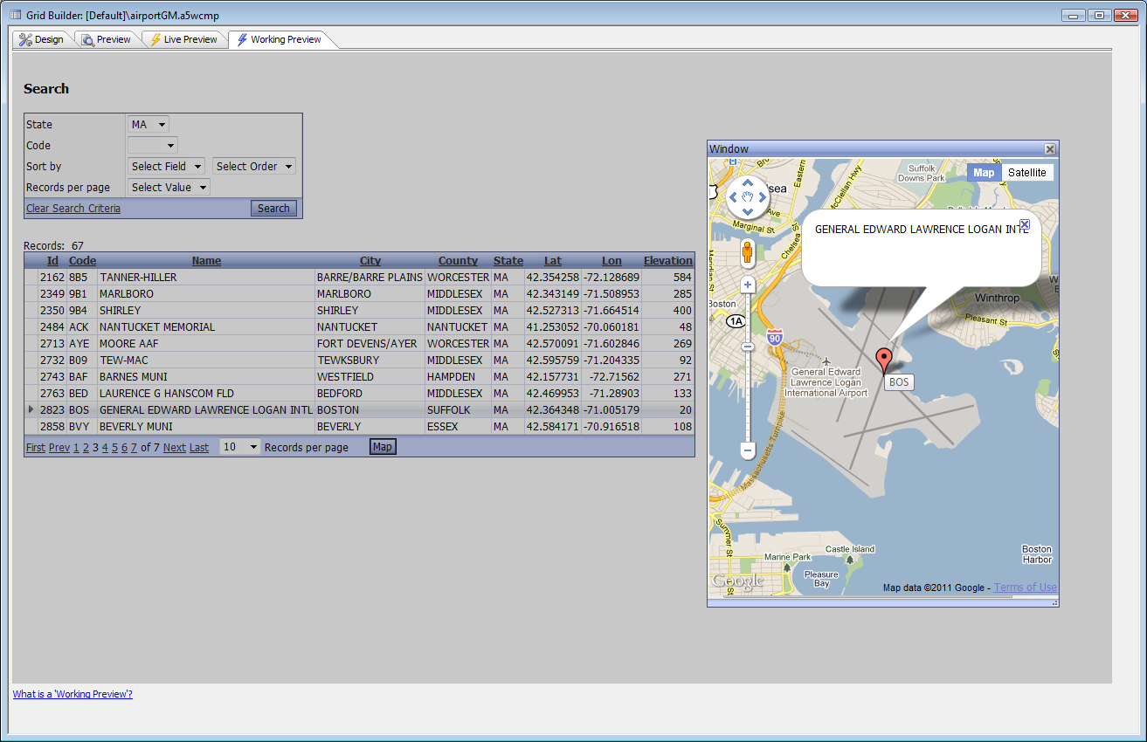Go to the Last page link
Viewport: 1147px width, 742px height.
coord(199,448)
